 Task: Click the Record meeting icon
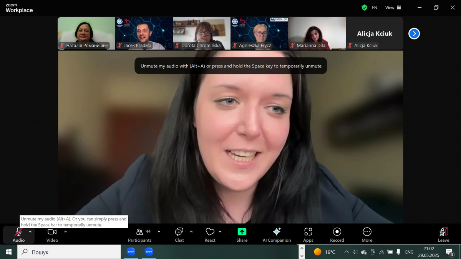tap(337, 232)
